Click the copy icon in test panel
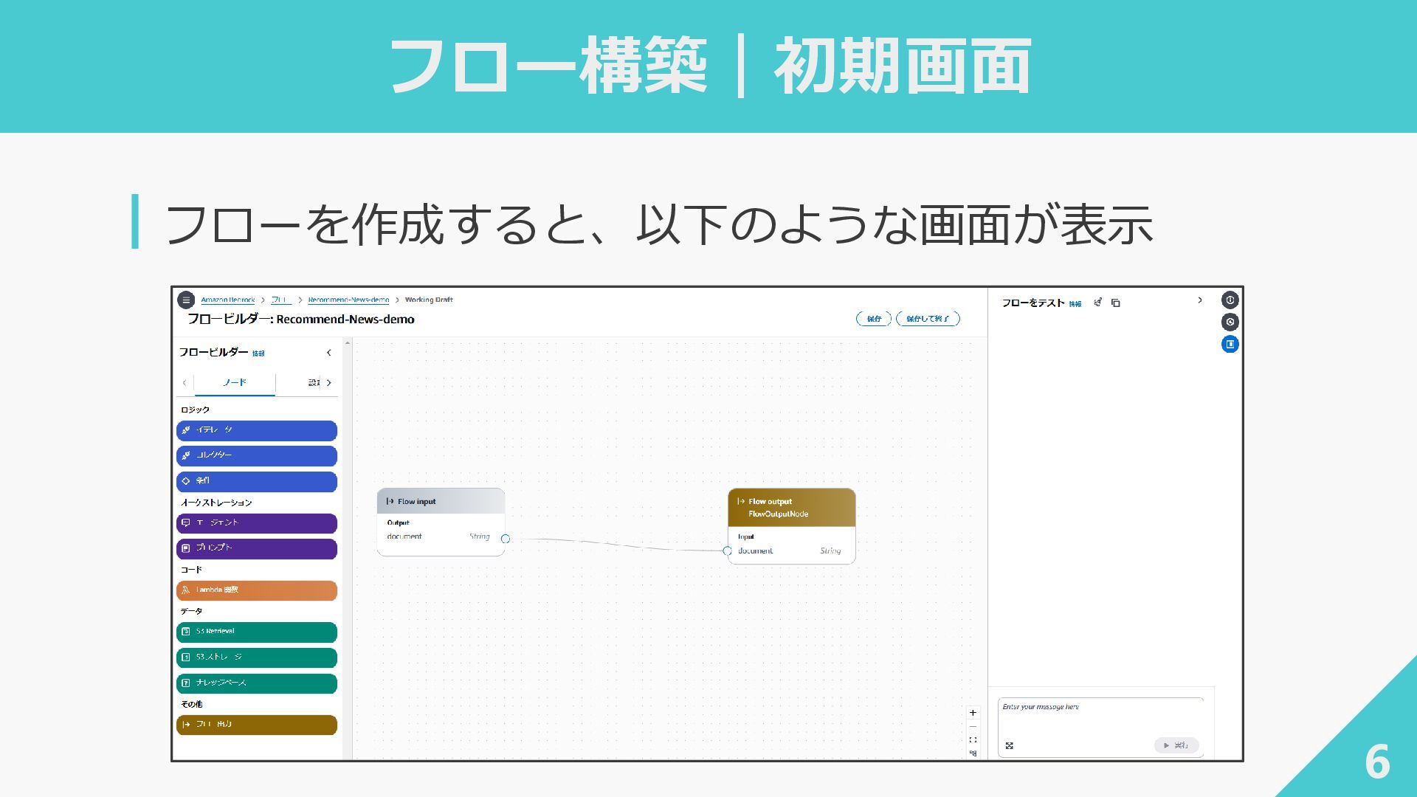 click(1116, 303)
